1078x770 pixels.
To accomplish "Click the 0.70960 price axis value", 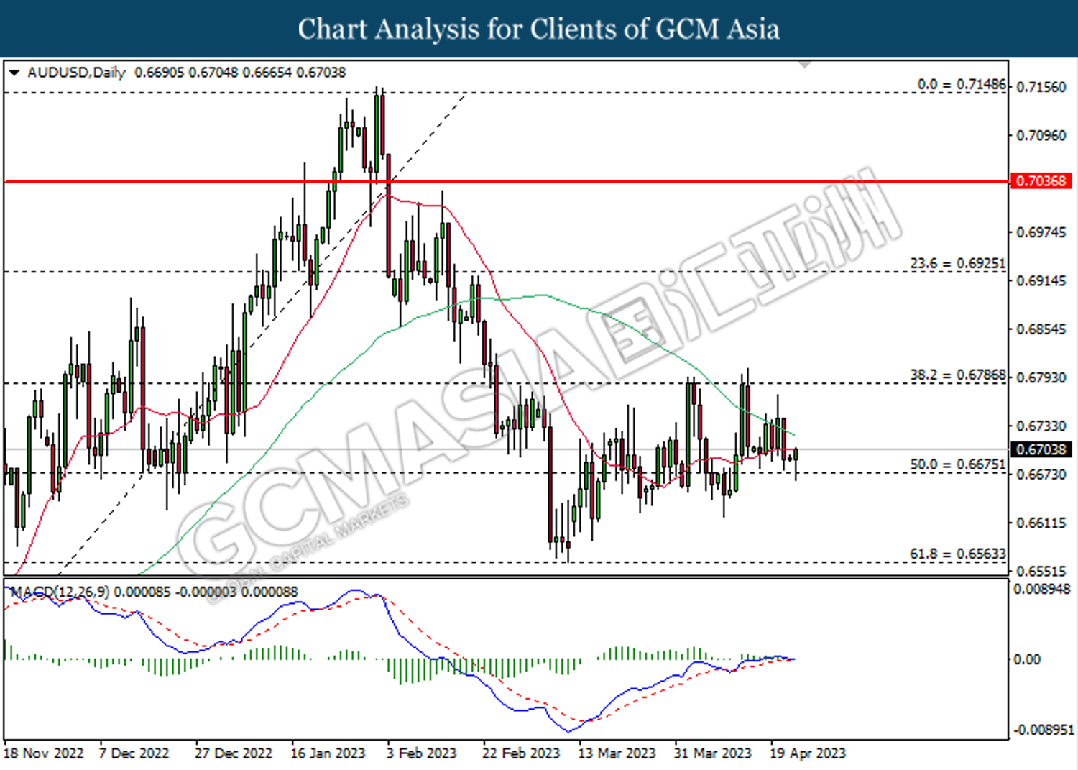I will pyautogui.click(x=1041, y=135).
